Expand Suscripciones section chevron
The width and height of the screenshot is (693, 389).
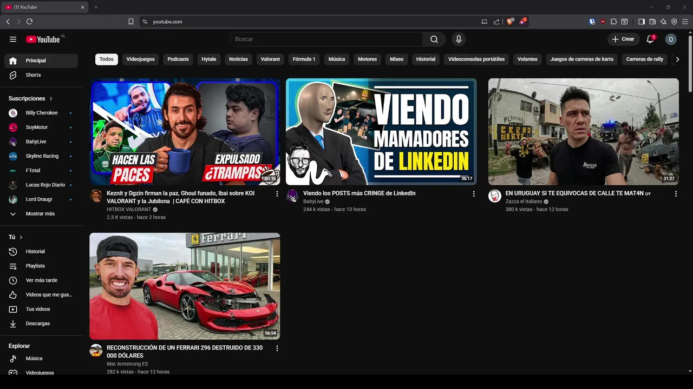[x=51, y=99]
